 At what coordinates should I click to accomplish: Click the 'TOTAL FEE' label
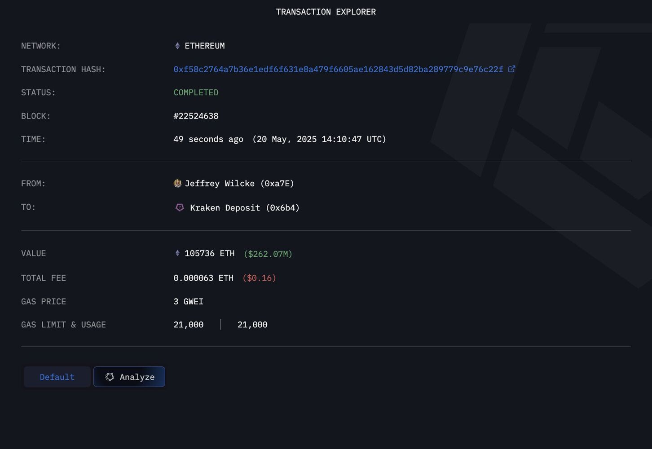(44, 278)
